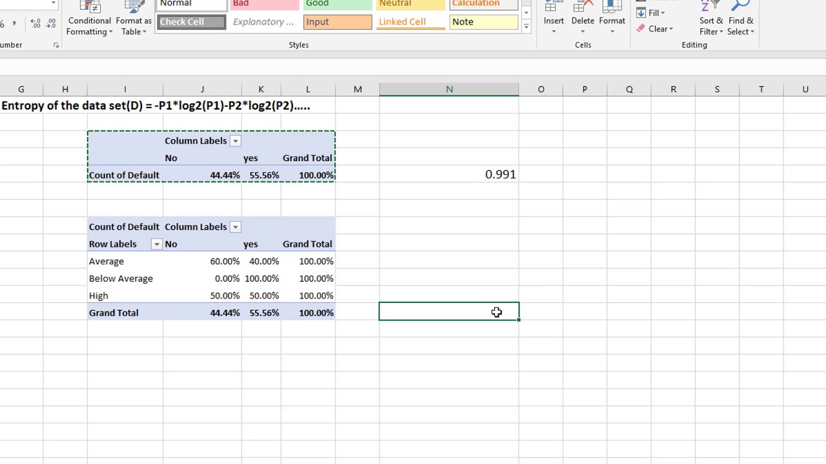Select upper pivot 55.56% cell
Viewport: 826px width, 464px height.
[x=261, y=175]
